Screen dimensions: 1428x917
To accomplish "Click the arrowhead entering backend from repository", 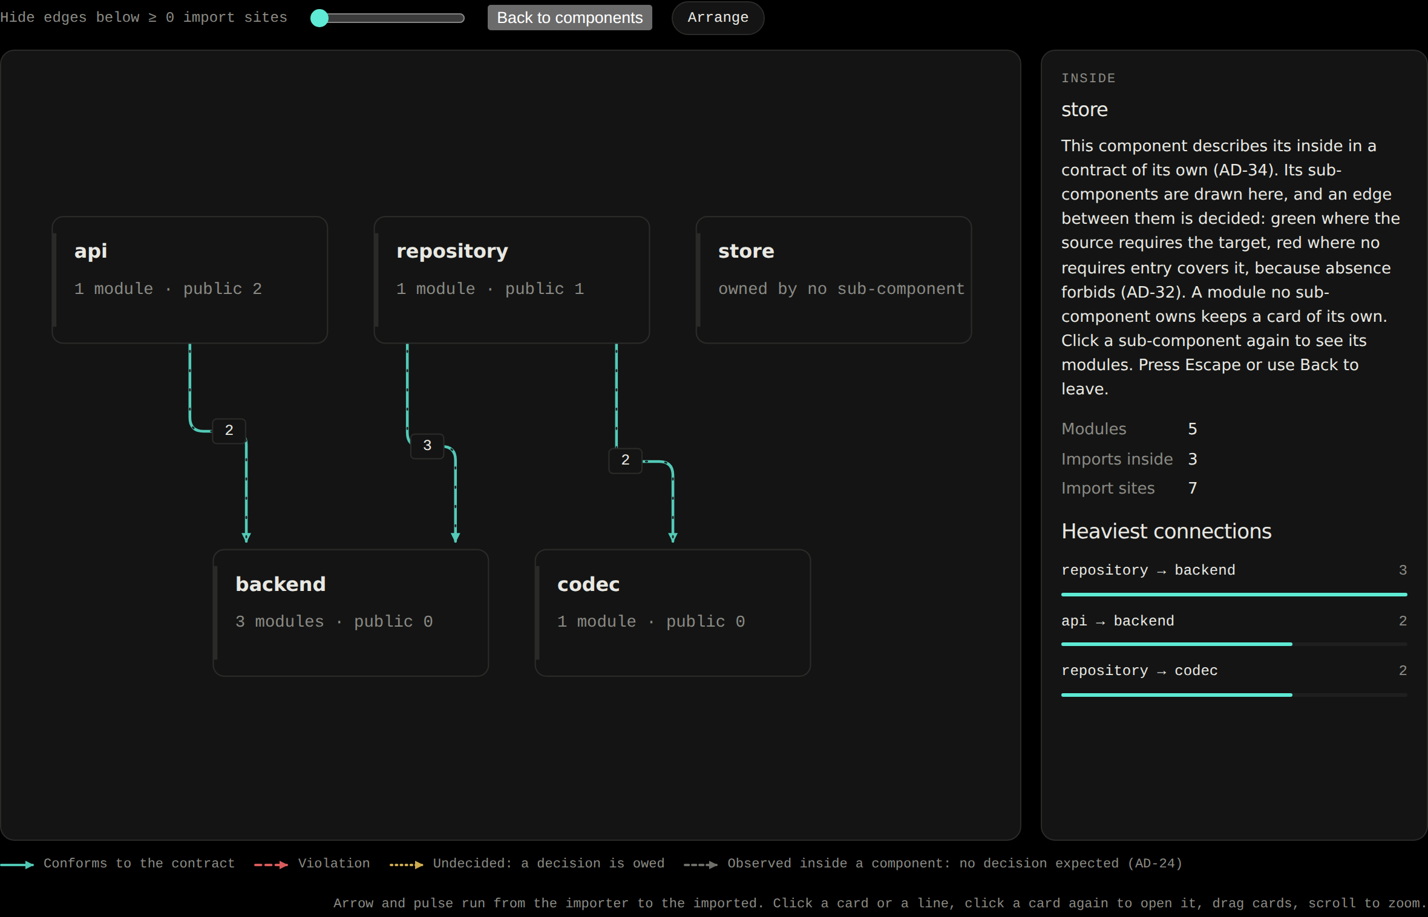I will click(x=456, y=537).
